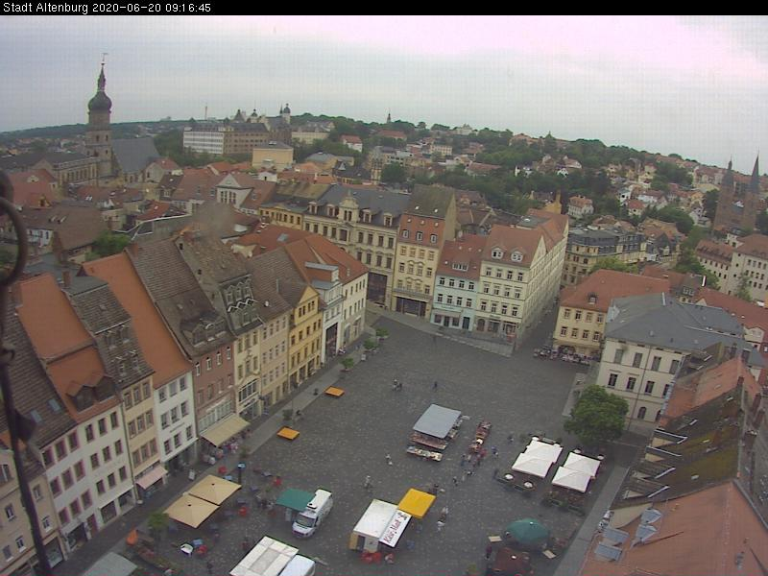
Task: Click the white market stall sign banner
Action: coord(396,529)
